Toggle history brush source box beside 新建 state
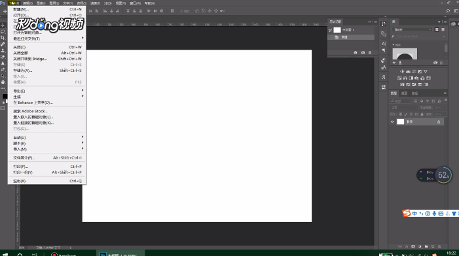 (331, 37)
